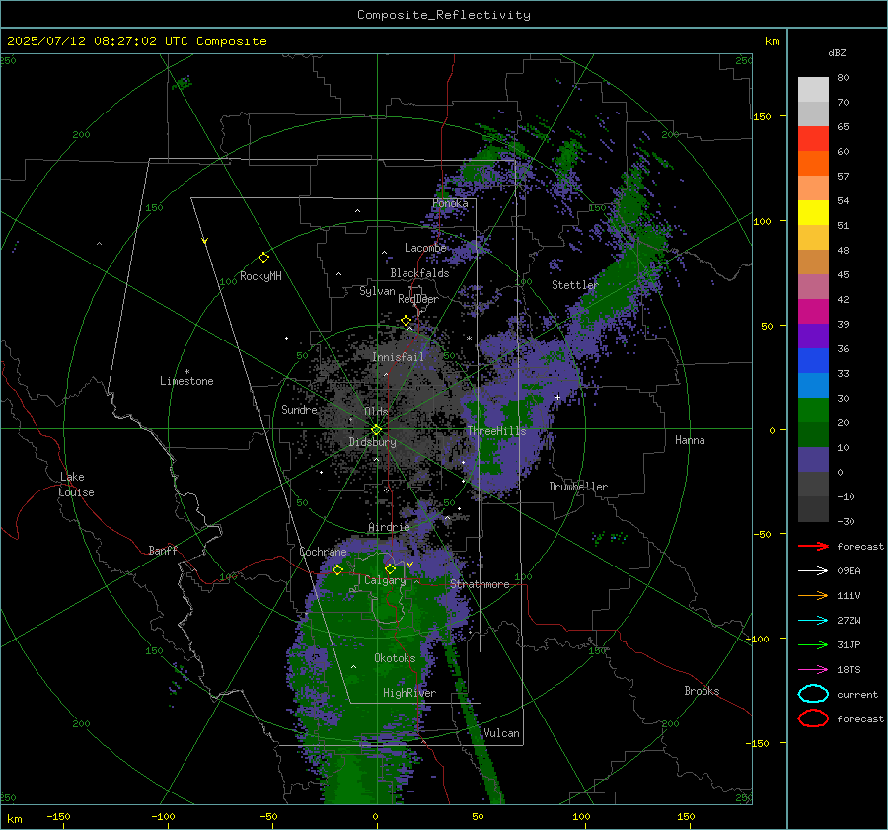The width and height of the screenshot is (888, 830).
Task: Click the Hanna city label
Action: click(690, 440)
